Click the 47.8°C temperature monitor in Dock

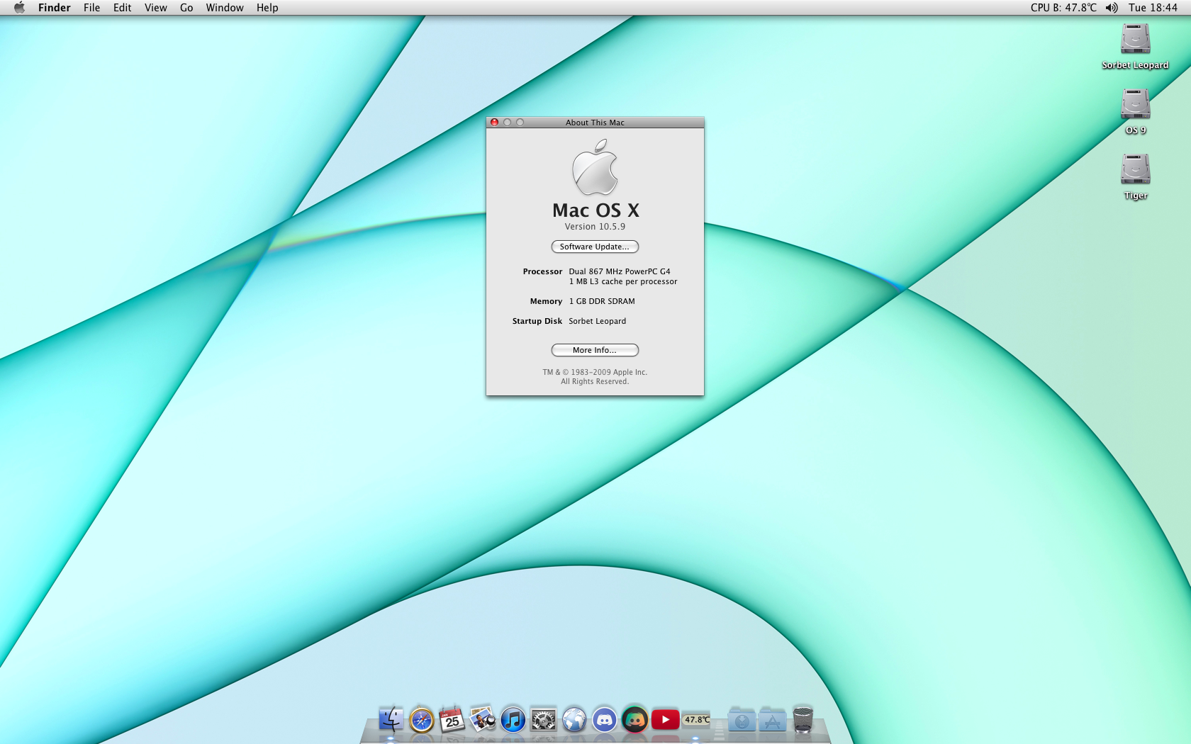(697, 720)
